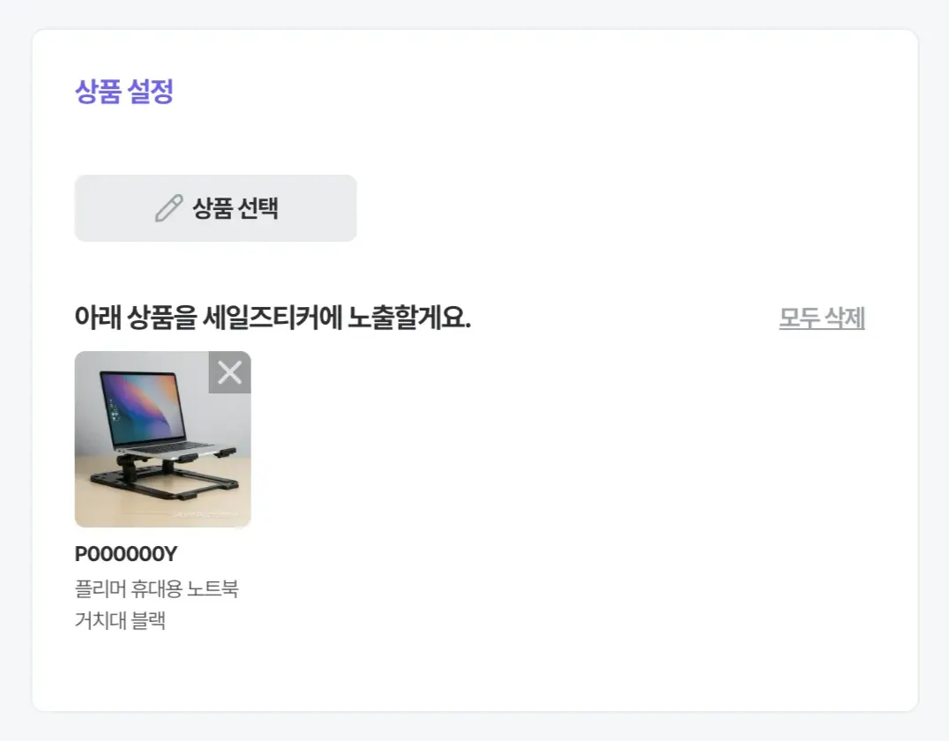Select the laptop stand product thumbnail
Screen dimensions: 949x741
tap(163, 439)
